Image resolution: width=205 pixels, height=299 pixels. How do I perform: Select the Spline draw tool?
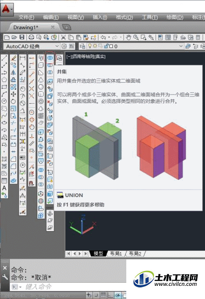[x=4, y=116]
